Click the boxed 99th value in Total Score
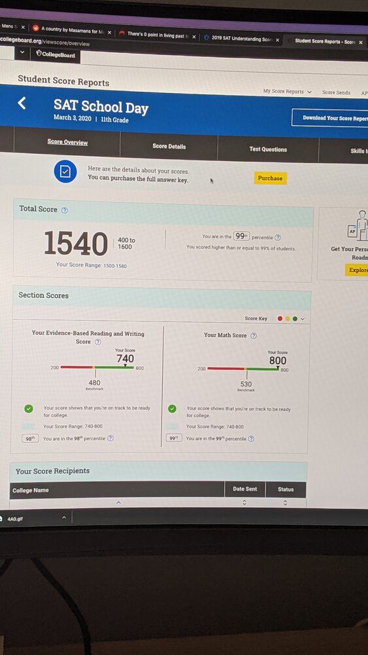Screen dimensions: 368x655 coord(241,236)
